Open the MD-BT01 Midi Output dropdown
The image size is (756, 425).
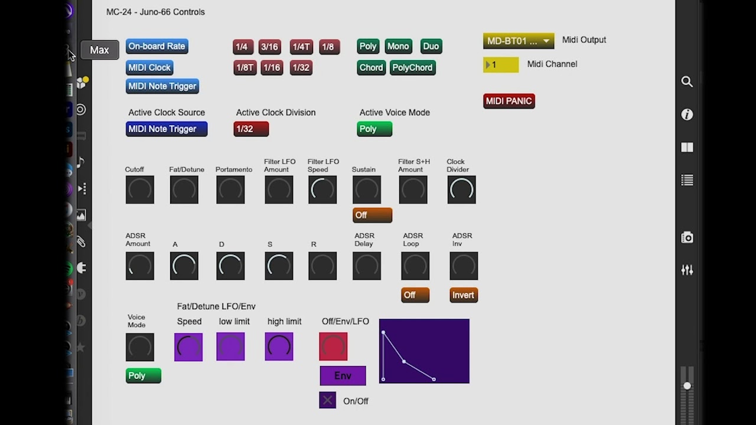pyautogui.click(x=519, y=41)
